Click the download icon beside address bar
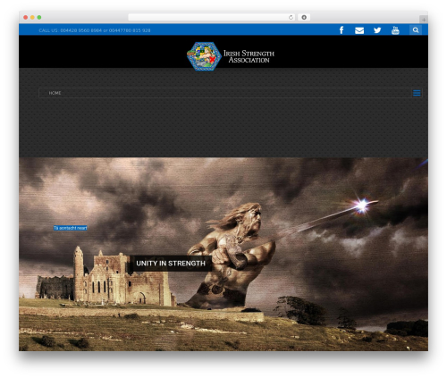The width and height of the screenshot is (447, 378). [304, 17]
